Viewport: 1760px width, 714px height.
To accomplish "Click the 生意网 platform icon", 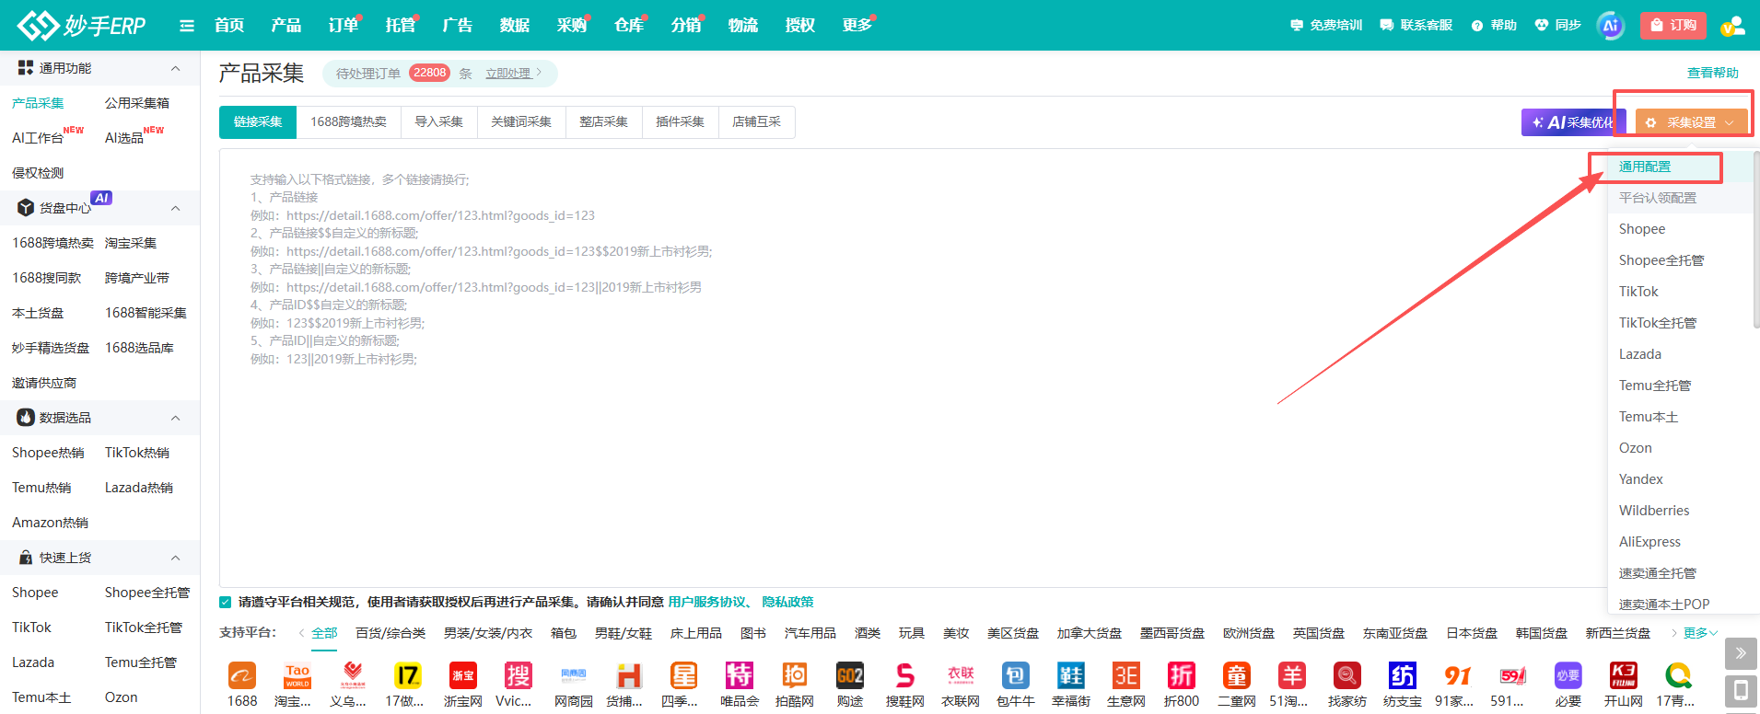I will tap(1125, 675).
